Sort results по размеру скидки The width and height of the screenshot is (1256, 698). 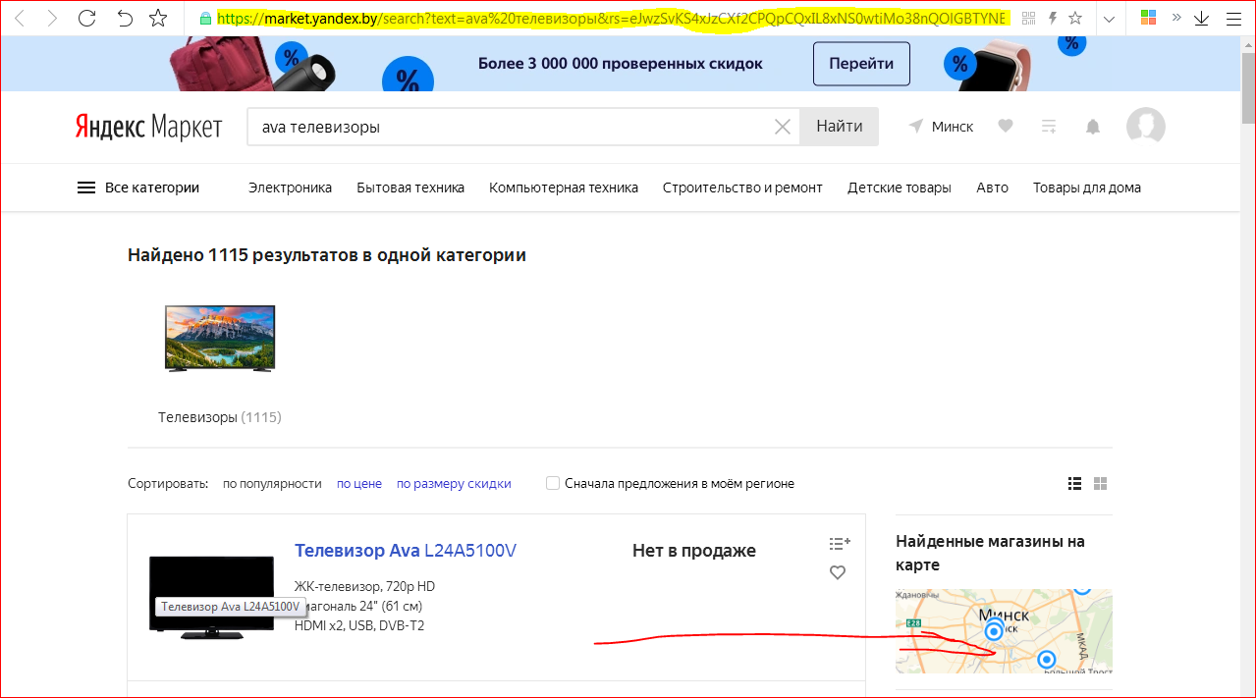pos(454,483)
